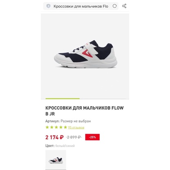Image resolution: width=170 pixels, height=170 pixels.
Task: Focus the address bar showing Кроссовки для мальчиков
Action: (81, 6)
